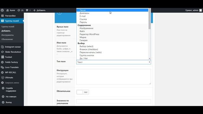Click the Instagram канал icon
Image resolution: width=203 pixels, height=114 pixels.
[x=3, y=47]
